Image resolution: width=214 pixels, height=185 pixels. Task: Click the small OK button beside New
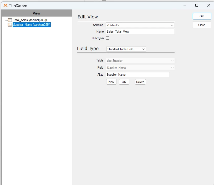pos(124,82)
